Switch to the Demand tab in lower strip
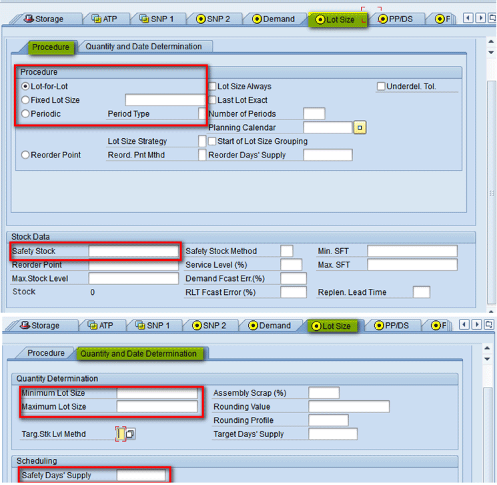This screenshot has width=497, height=485. tap(270, 326)
